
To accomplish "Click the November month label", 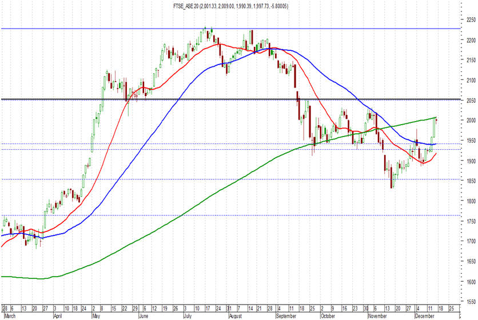I will pyautogui.click(x=377, y=316).
